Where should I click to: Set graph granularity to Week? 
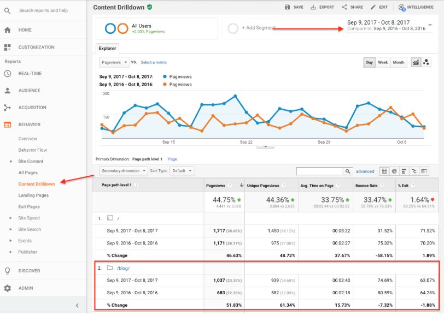point(383,62)
